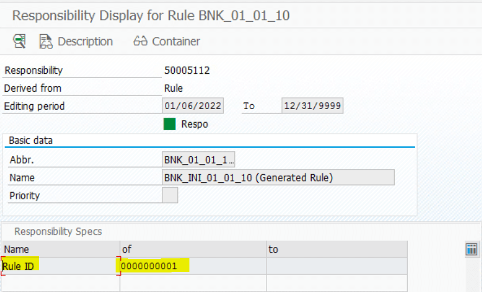Click the 'Derived from' field label
The image size is (482, 292).
33,88
